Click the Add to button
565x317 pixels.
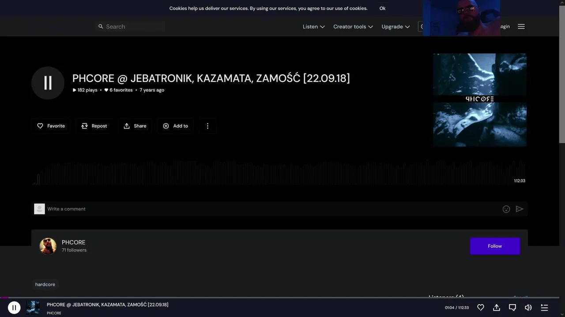click(175, 126)
